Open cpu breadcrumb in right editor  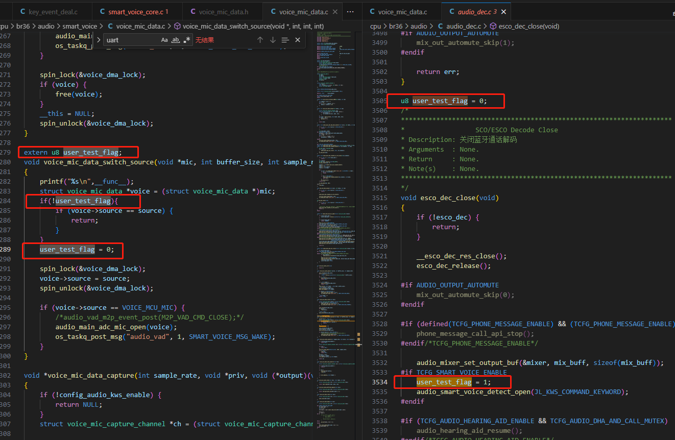375,26
